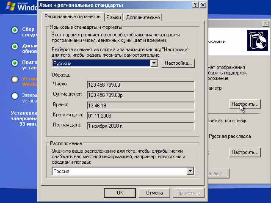Click the Настройка... button
Image resolution: width=271 pixels, height=203 pixels.
tap(178, 63)
